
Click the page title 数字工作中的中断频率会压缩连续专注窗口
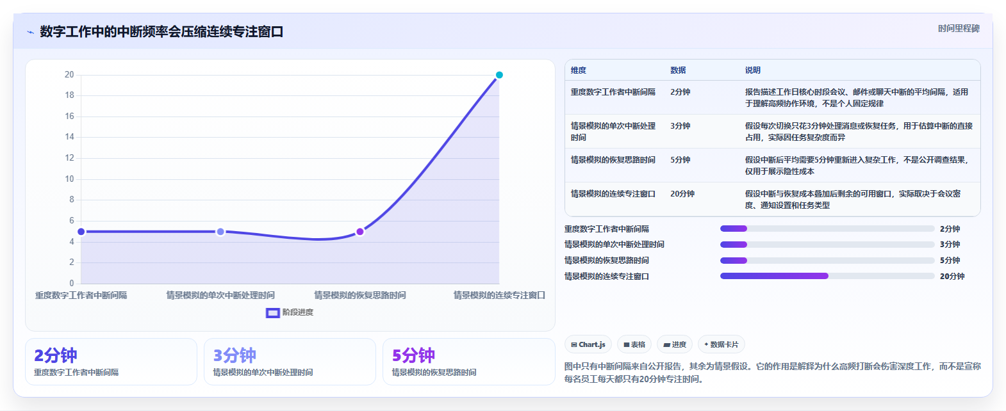pyautogui.click(x=161, y=32)
